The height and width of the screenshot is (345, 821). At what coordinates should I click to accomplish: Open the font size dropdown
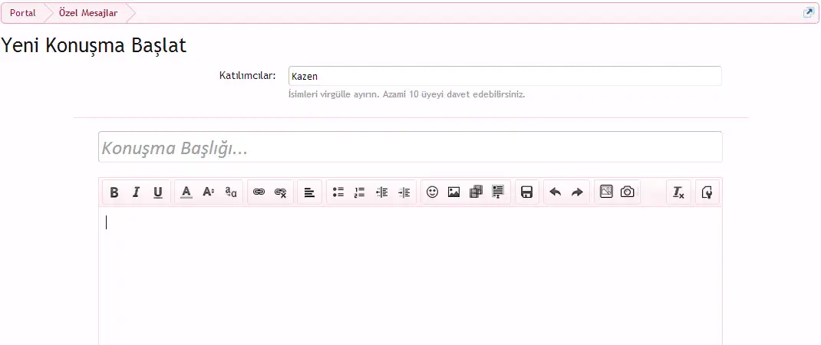click(x=208, y=192)
